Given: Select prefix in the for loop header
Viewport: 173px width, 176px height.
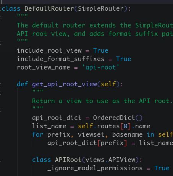Looking at the screenshot, I should [x=59, y=135].
